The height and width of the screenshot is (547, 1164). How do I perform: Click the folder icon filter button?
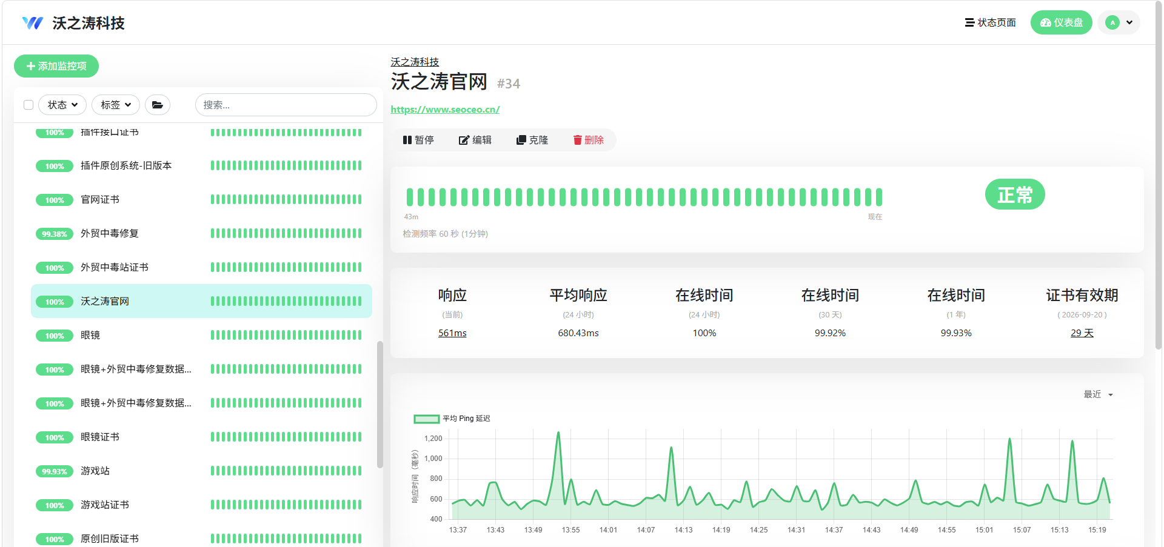158,105
